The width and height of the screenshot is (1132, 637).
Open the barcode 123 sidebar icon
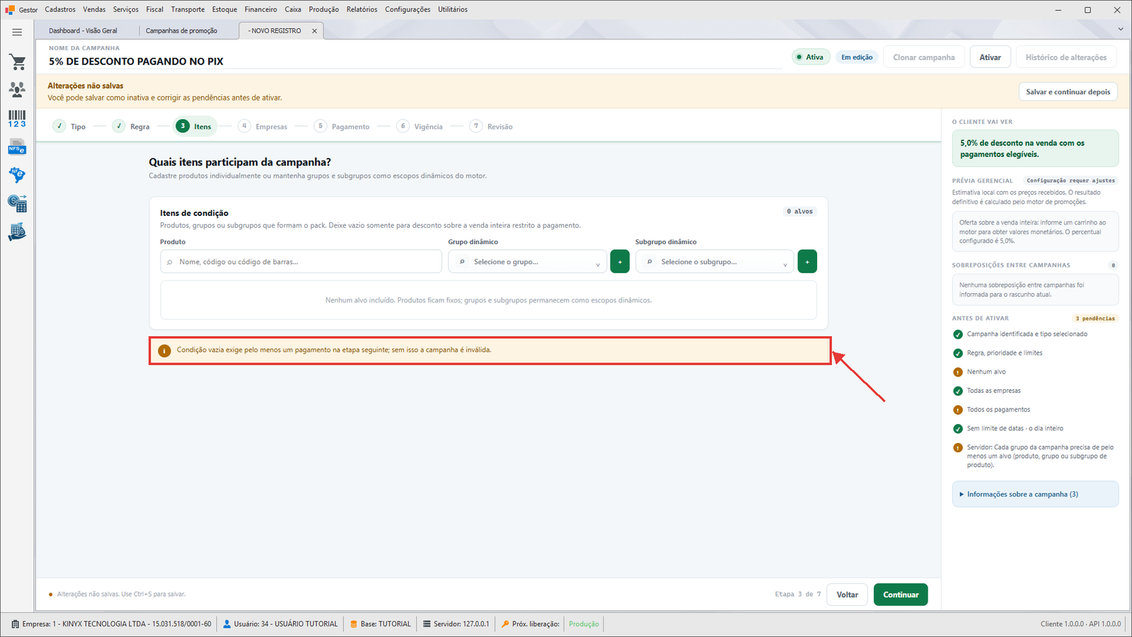point(17,118)
